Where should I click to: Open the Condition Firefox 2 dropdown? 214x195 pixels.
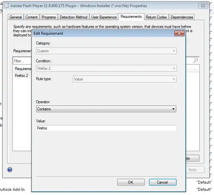(106, 68)
